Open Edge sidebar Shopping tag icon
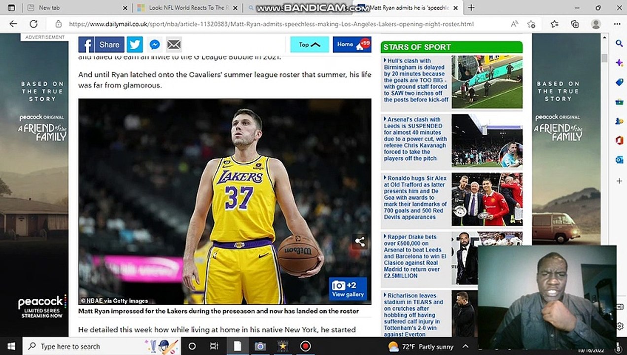This screenshot has width=627, height=355. [x=619, y=82]
